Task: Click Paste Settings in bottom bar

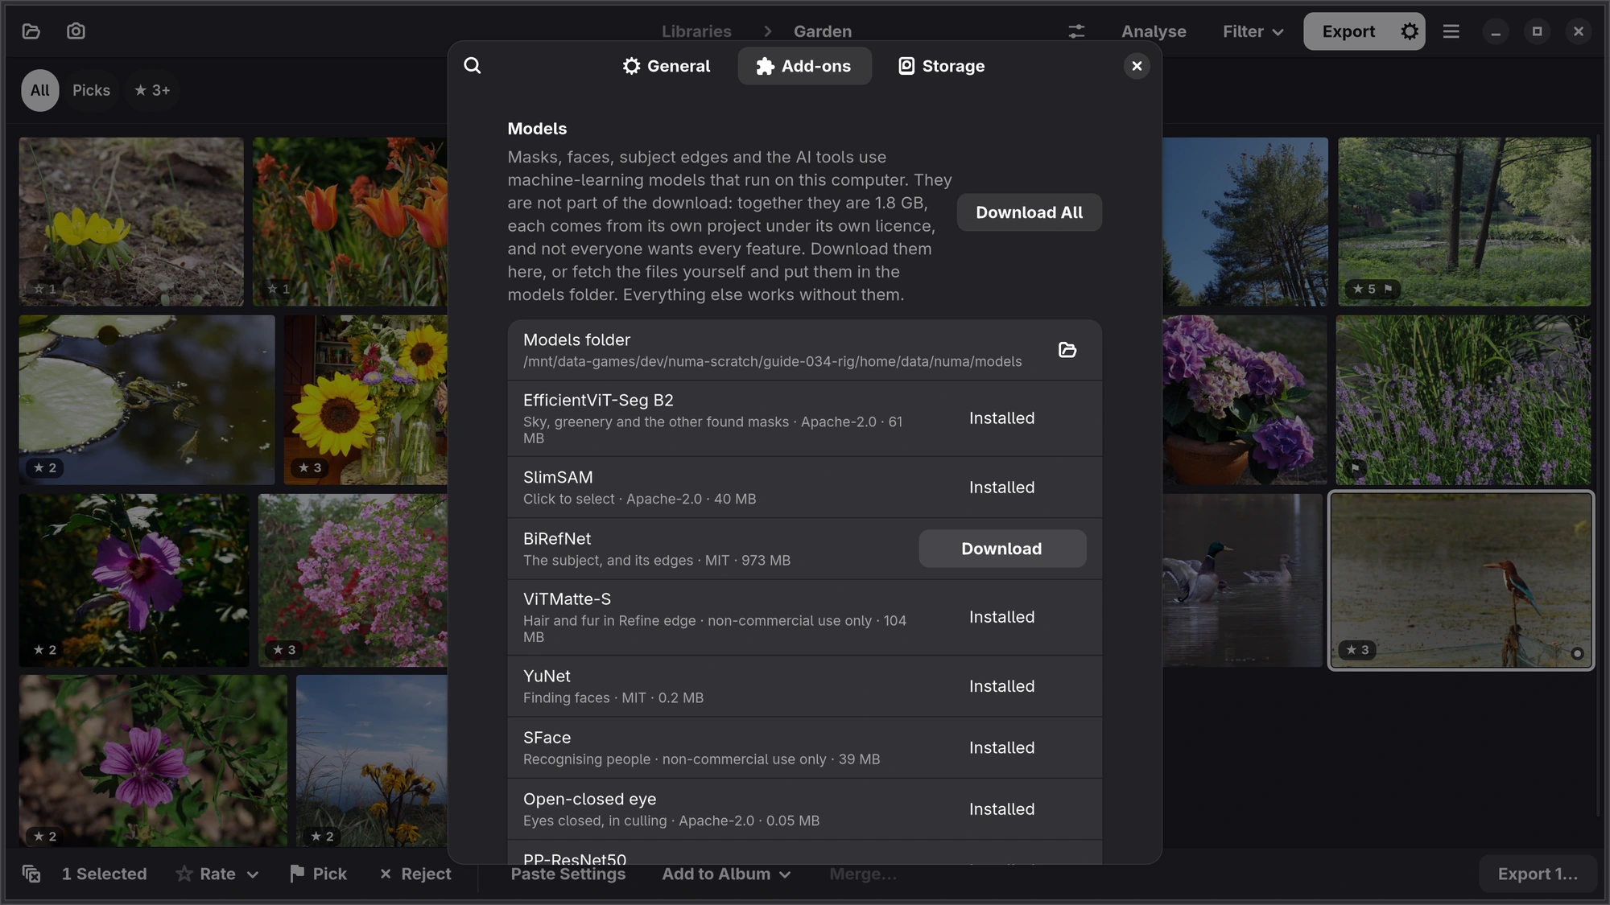Action: (568, 874)
